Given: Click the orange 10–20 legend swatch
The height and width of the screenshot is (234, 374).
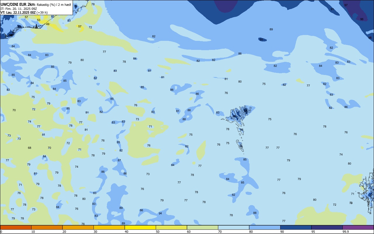Looking at the screenshot, I should coord(47,227).
